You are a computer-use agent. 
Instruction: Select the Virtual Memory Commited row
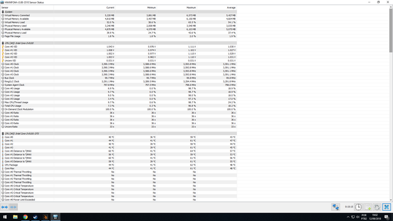pos(119,15)
